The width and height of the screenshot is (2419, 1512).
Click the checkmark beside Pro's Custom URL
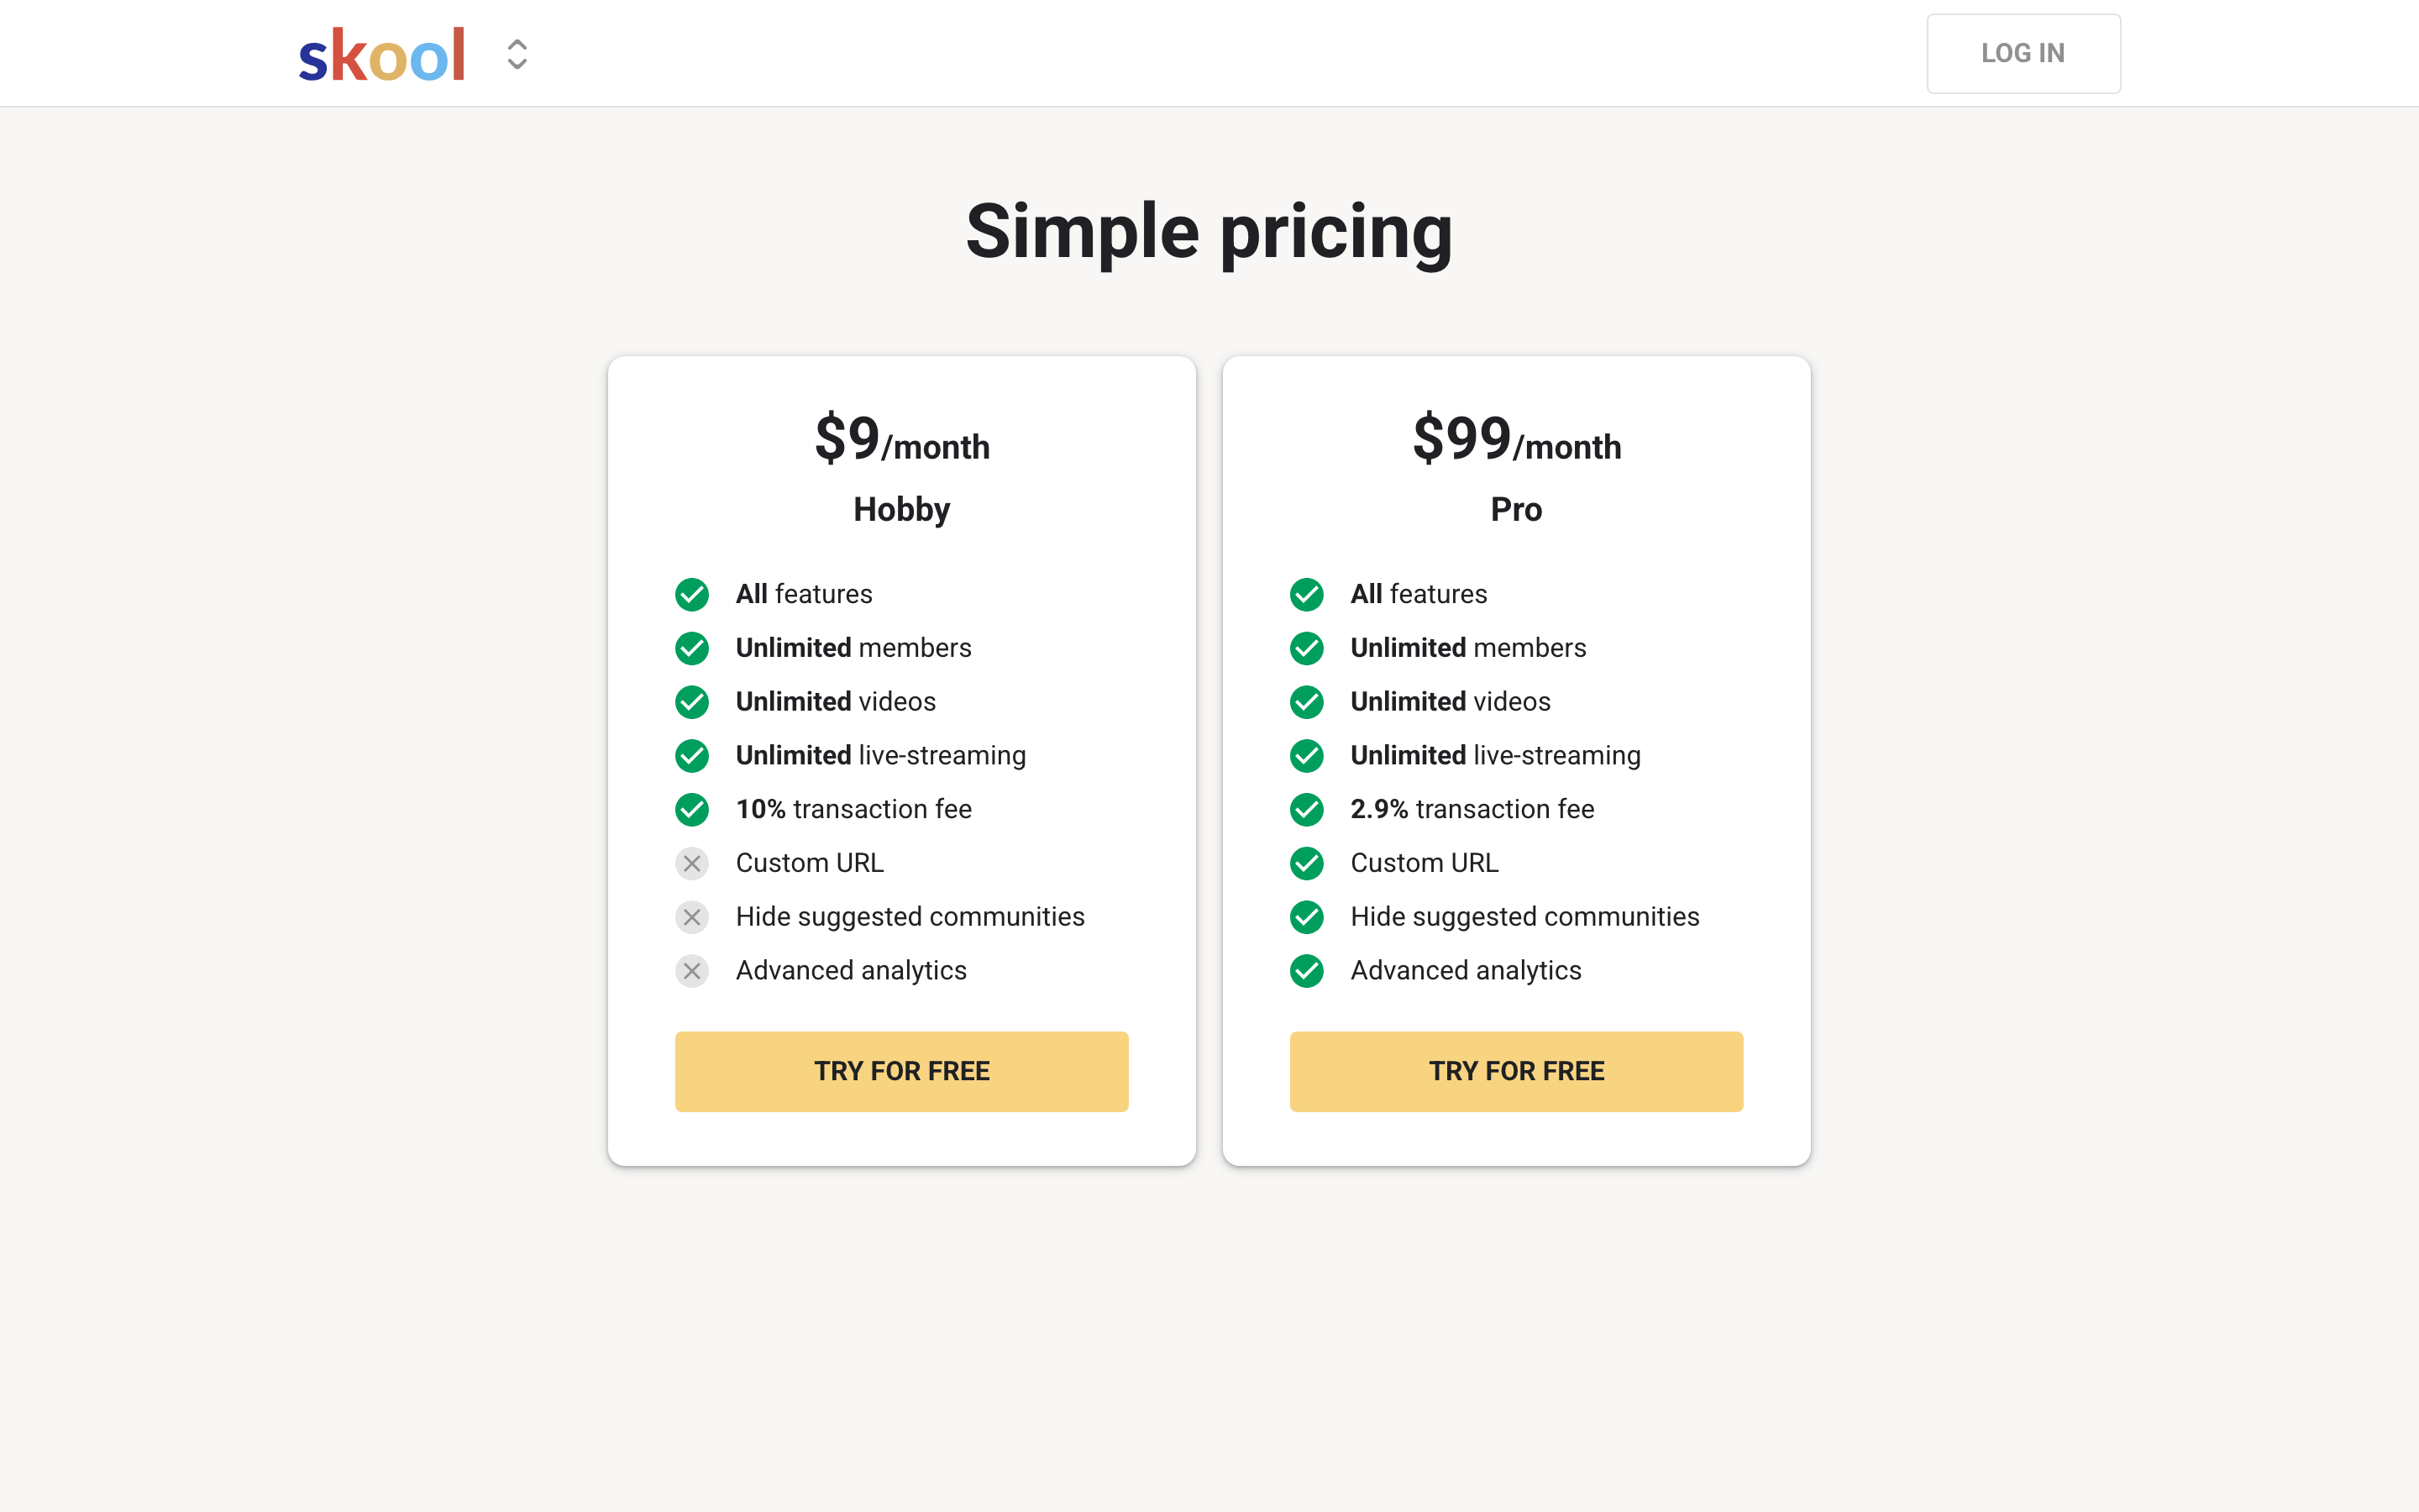(x=1306, y=863)
